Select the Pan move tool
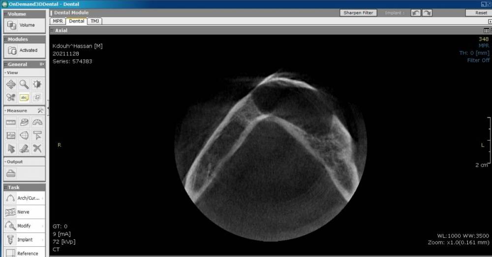Viewport: 492px width, 257px height. pos(11,84)
